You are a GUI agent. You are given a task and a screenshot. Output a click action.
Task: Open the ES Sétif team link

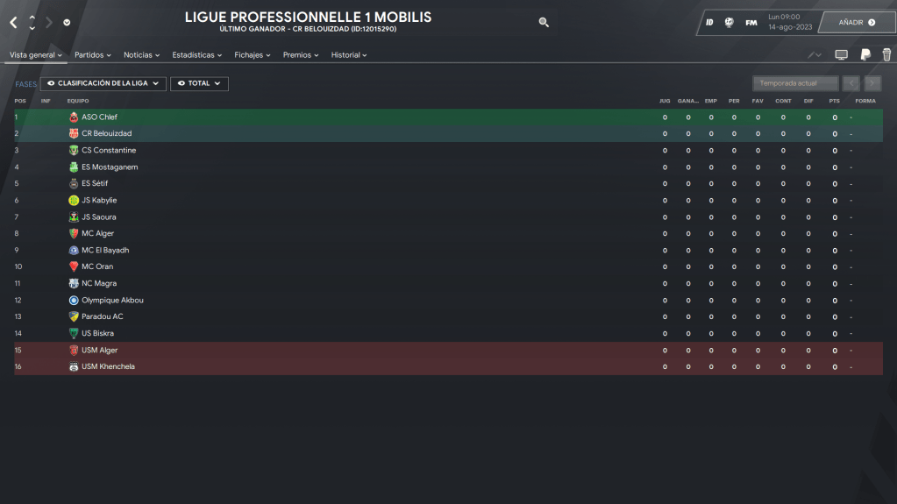pos(96,184)
